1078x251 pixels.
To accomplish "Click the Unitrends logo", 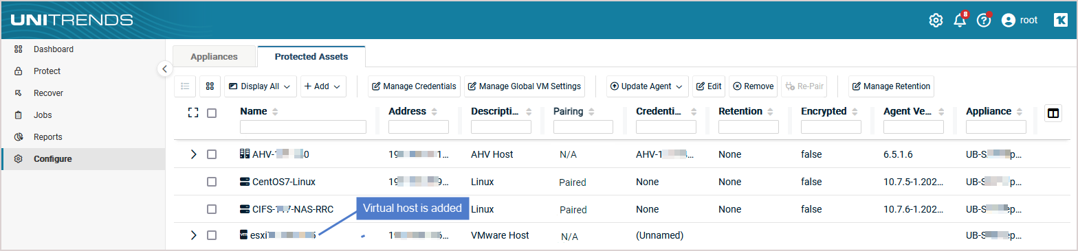I will point(71,20).
